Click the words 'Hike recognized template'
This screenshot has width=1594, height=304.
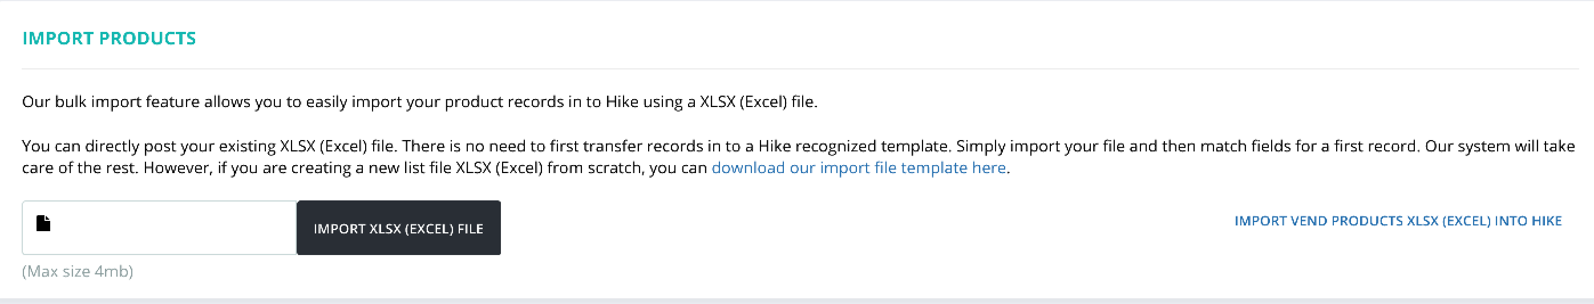coord(854,146)
